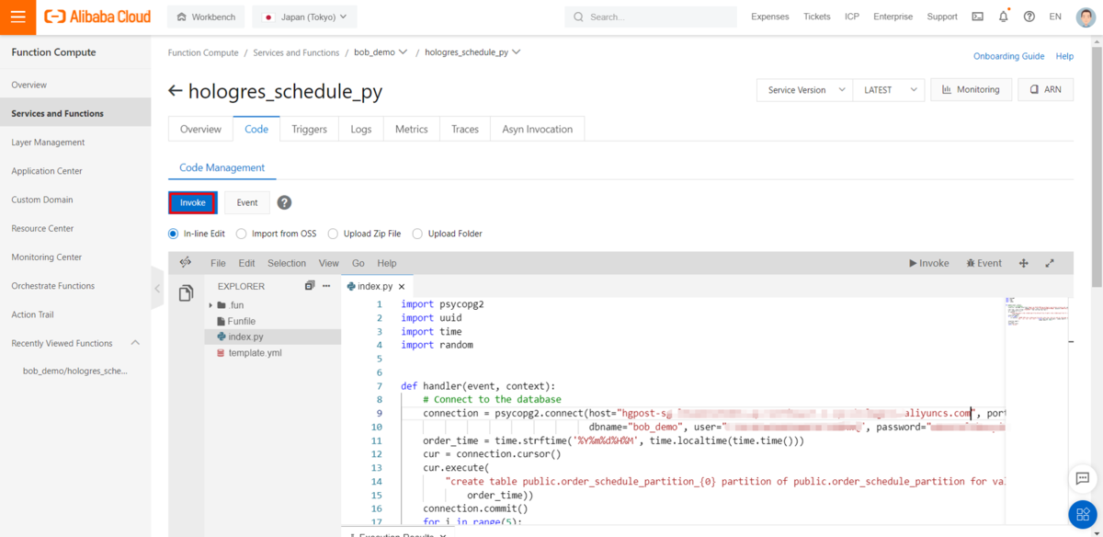This screenshot has height=537, width=1103.
Task: Click the help icon next to the Event button
Action: click(x=285, y=202)
